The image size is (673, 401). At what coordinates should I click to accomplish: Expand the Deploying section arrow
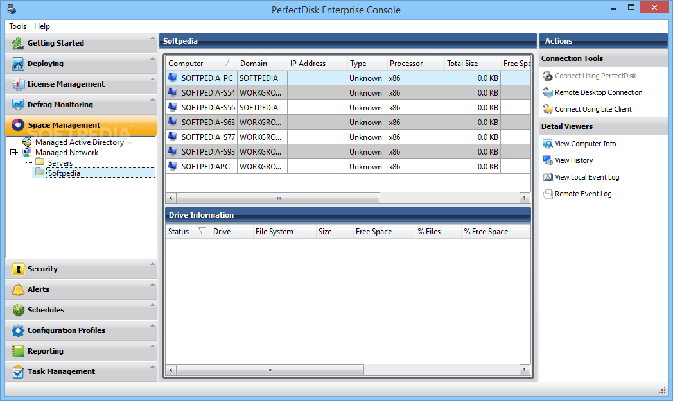click(152, 59)
